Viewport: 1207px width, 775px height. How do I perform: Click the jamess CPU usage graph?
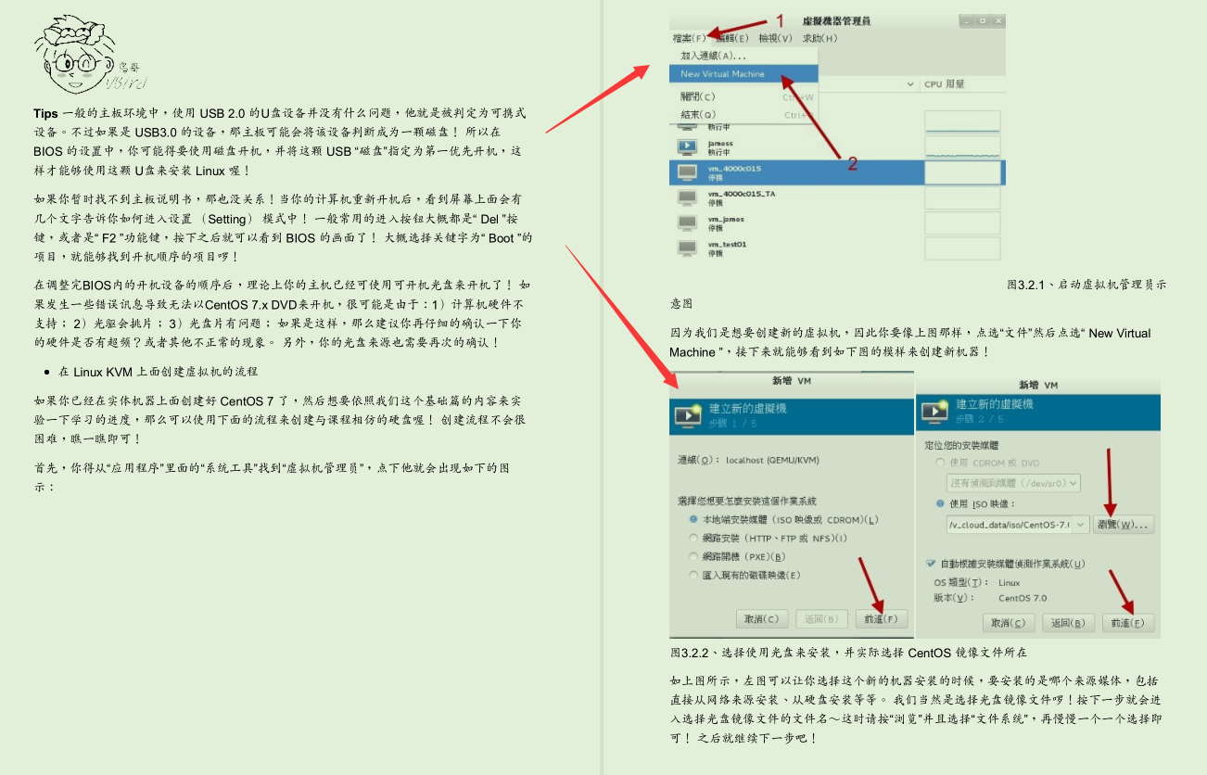point(962,146)
